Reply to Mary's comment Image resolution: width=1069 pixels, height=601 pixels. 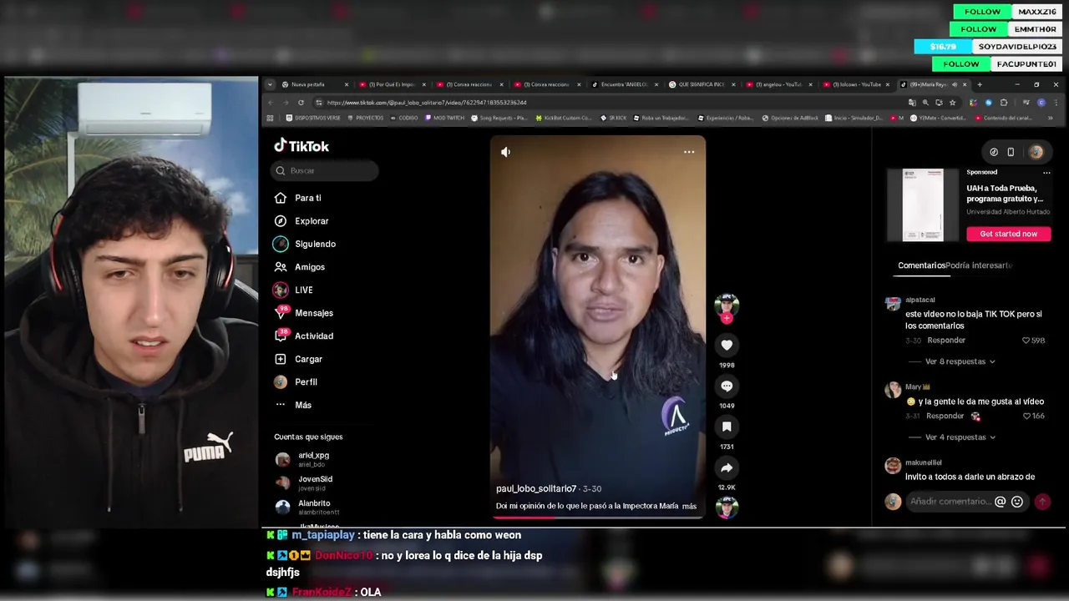(945, 416)
